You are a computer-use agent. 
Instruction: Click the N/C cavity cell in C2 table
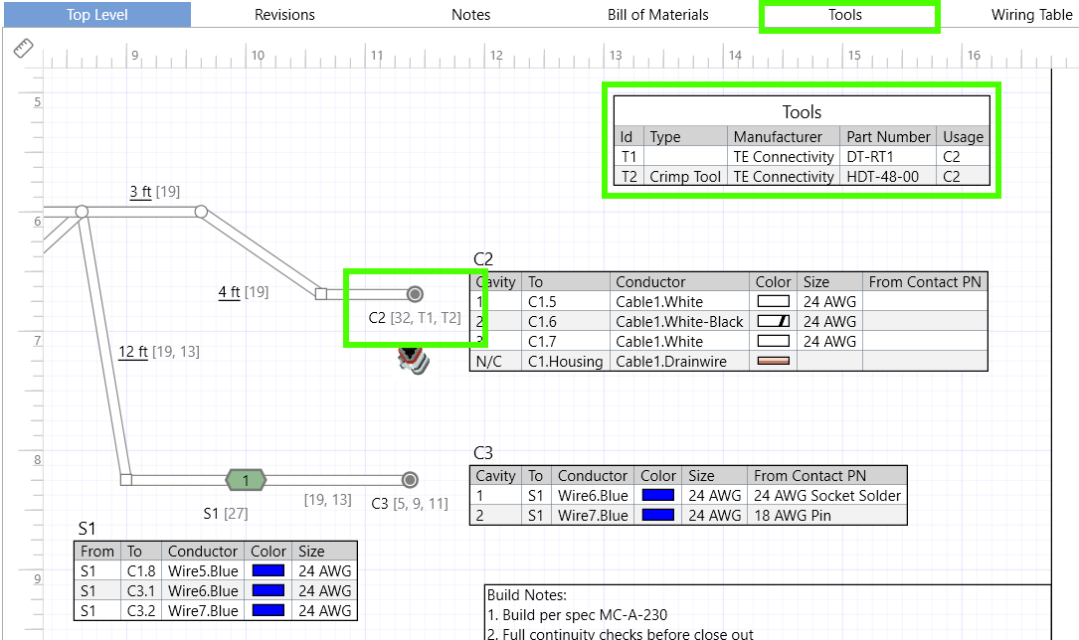495,362
